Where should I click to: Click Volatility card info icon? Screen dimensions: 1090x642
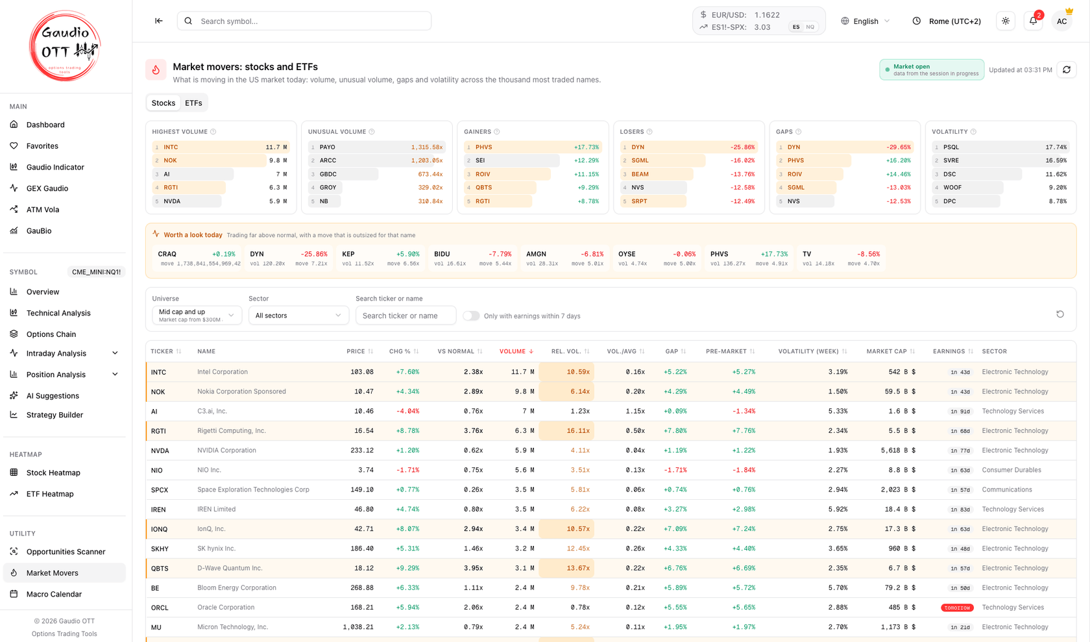[x=973, y=132]
